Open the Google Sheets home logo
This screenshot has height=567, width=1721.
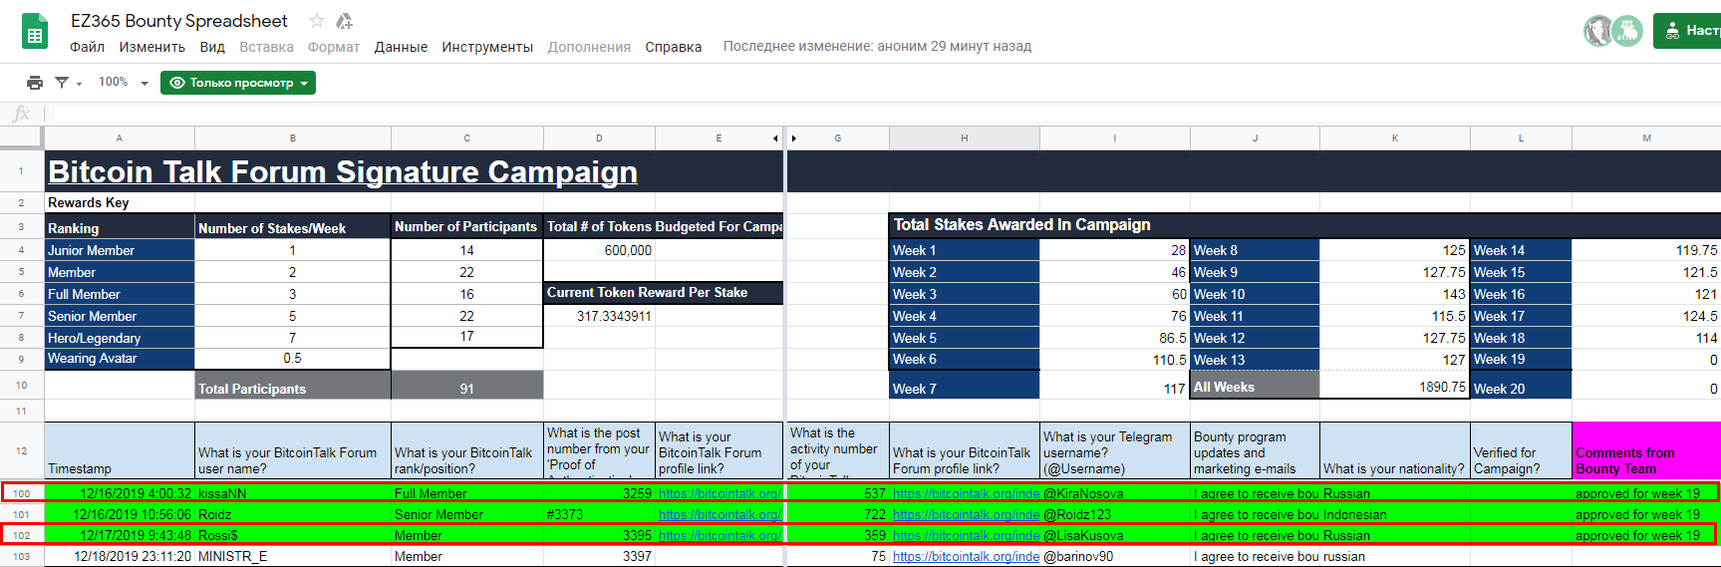click(35, 30)
